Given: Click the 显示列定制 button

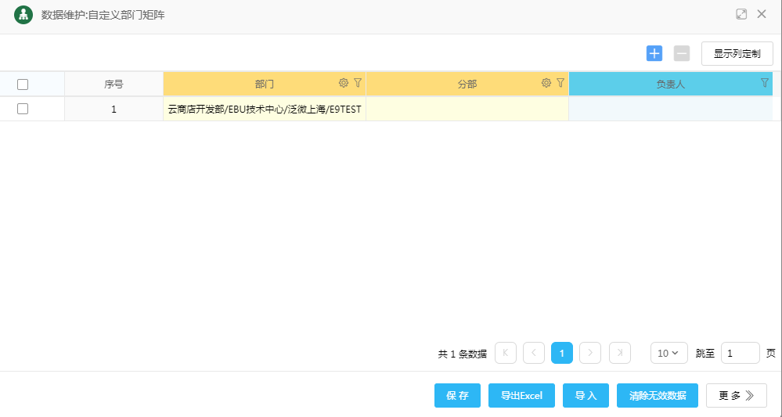Looking at the screenshot, I should tap(737, 54).
